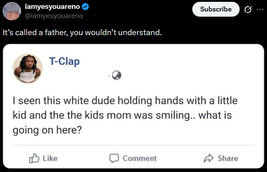This screenshot has width=267, height=172.
Task: Open iamyesyouareno's profile avatar
Action: coord(12,11)
